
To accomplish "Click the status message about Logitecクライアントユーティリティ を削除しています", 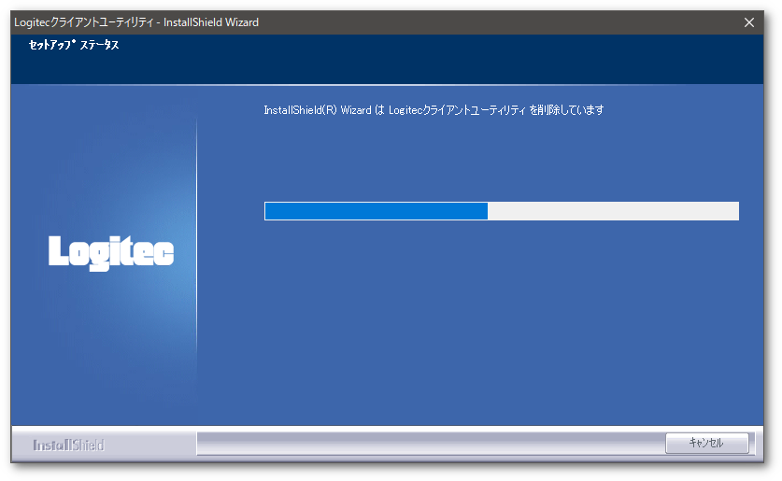I will pos(434,109).
